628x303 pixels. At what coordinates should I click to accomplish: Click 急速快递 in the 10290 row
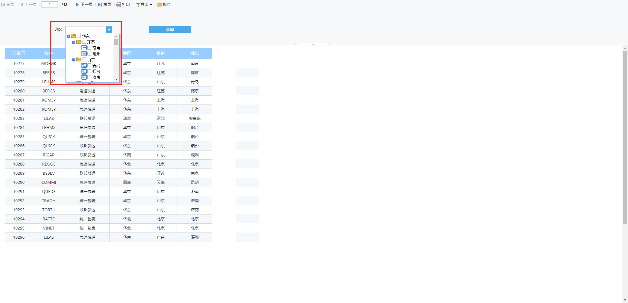click(87, 183)
